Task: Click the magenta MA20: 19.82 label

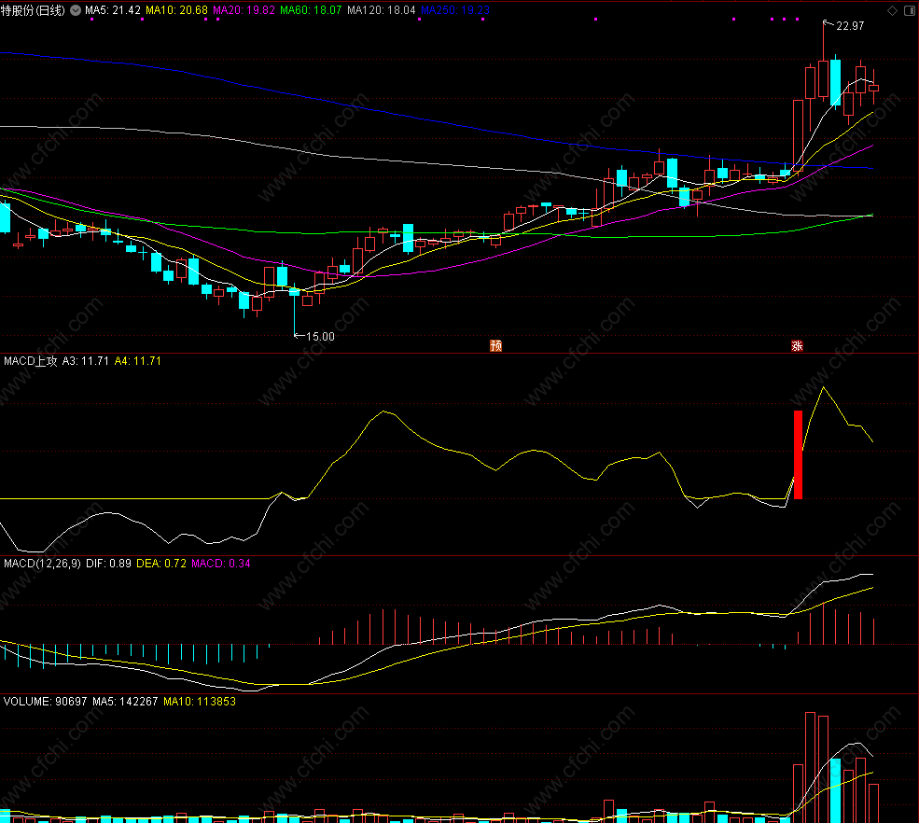Action: point(244,10)
